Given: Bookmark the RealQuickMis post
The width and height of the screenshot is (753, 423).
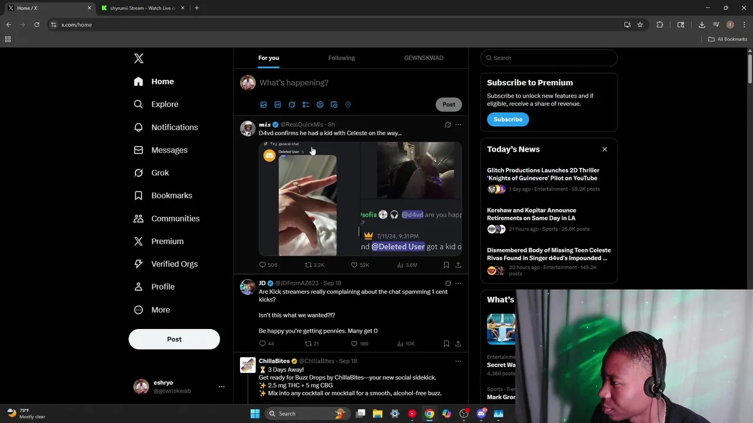Looking at the screenshot, I should [447, 265].
